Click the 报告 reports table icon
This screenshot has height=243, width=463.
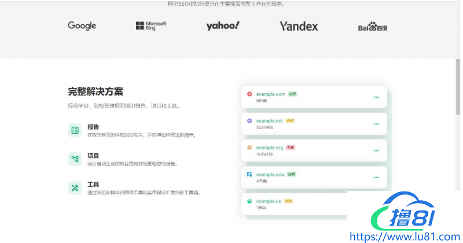tap(75, 130)
